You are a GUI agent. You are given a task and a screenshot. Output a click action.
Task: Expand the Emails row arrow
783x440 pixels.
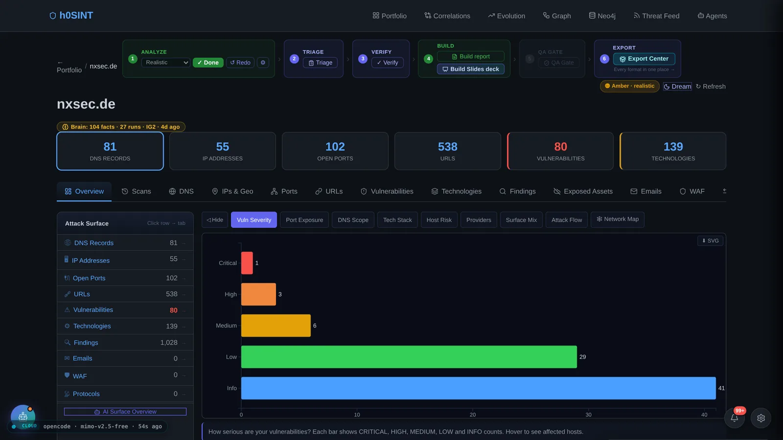pos(184,359)
